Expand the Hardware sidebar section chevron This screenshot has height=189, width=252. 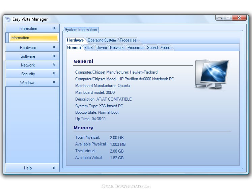click(54, 47)
